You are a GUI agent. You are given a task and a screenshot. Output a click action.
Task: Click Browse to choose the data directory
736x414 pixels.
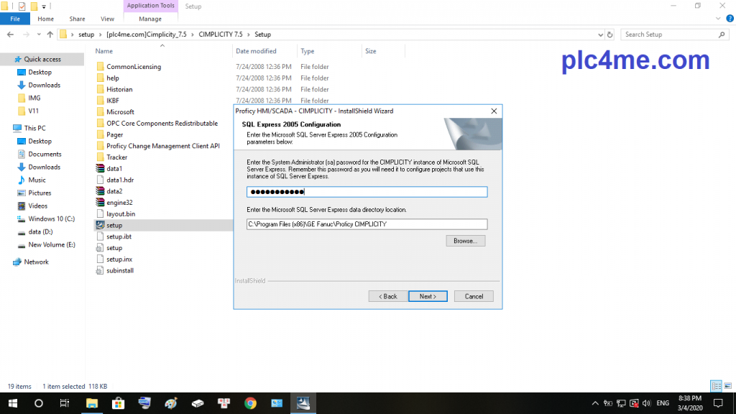click(x=465, y=241)
